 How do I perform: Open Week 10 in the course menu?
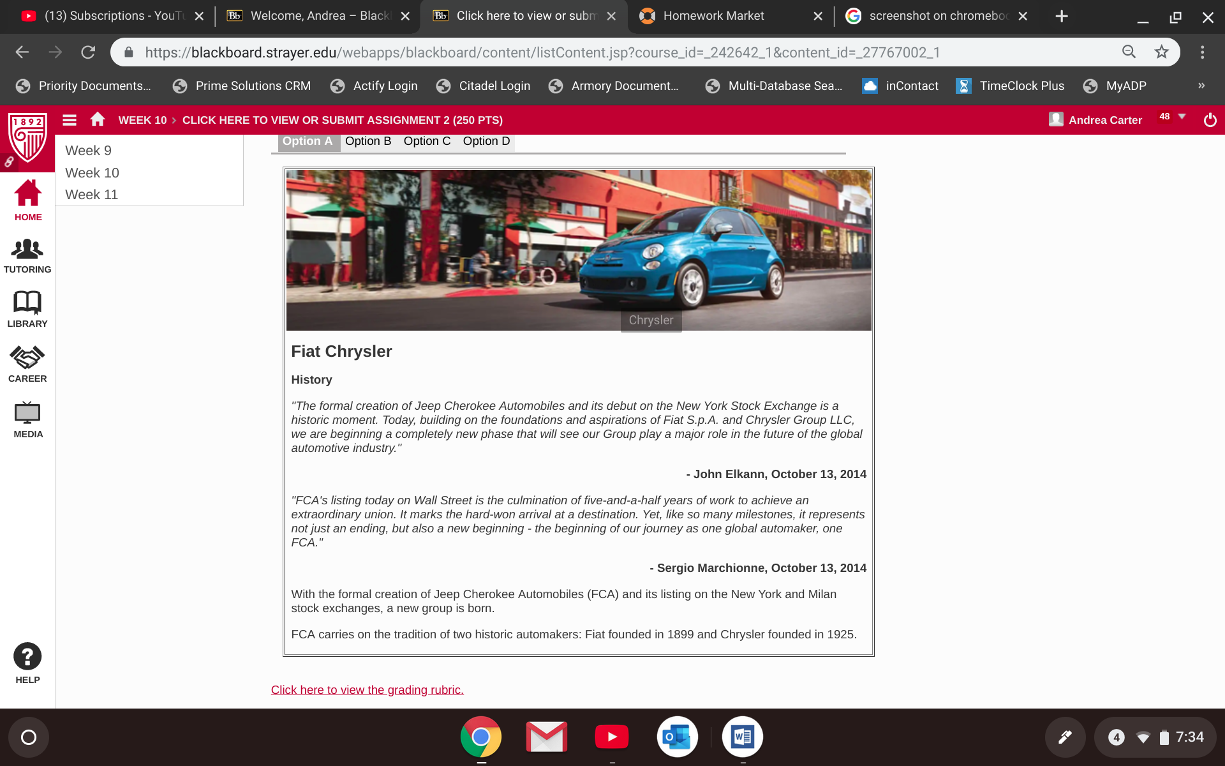click(92, 173)
